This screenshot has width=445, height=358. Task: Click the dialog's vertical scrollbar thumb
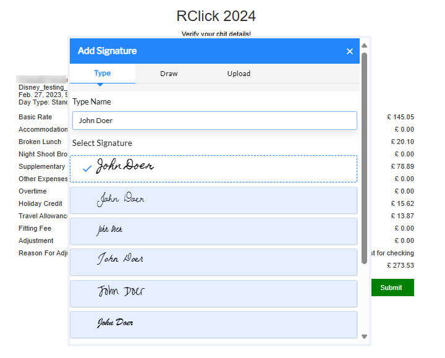point(364,155)
